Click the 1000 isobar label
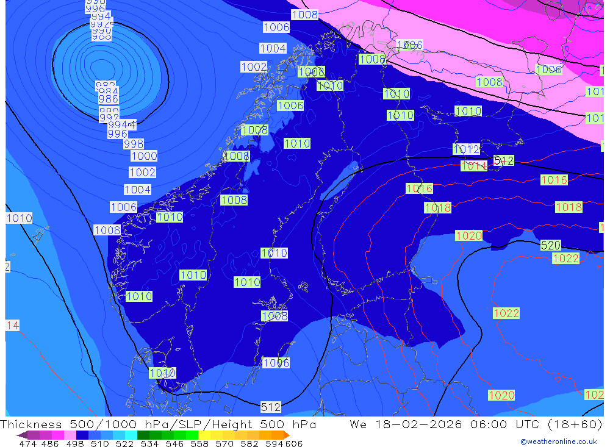 pyautogui.click(x=144, y=156)
